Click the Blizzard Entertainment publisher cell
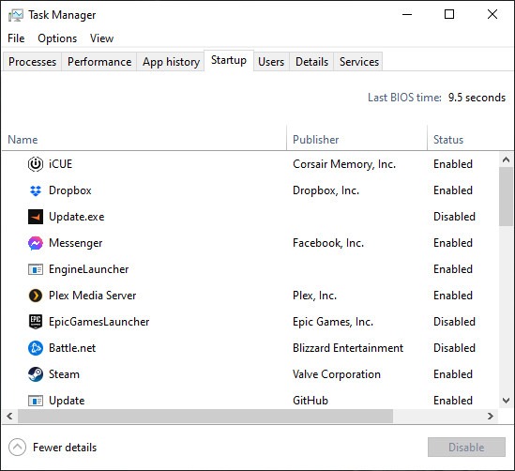Screen dimensions: 515x471 click(x=348, y=348)
